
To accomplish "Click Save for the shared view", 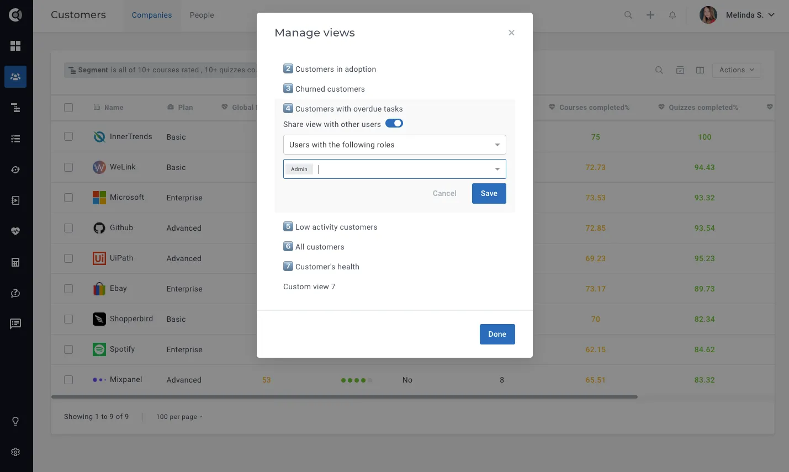I will [x=489, y=193].
